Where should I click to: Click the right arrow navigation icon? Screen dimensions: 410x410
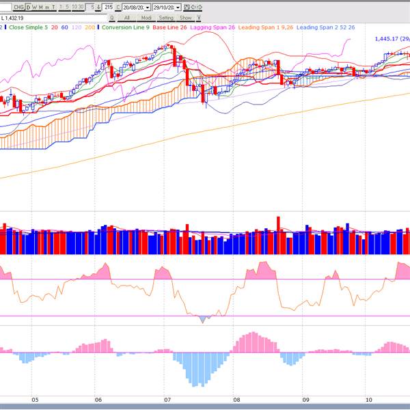click(x=200, y=8)
